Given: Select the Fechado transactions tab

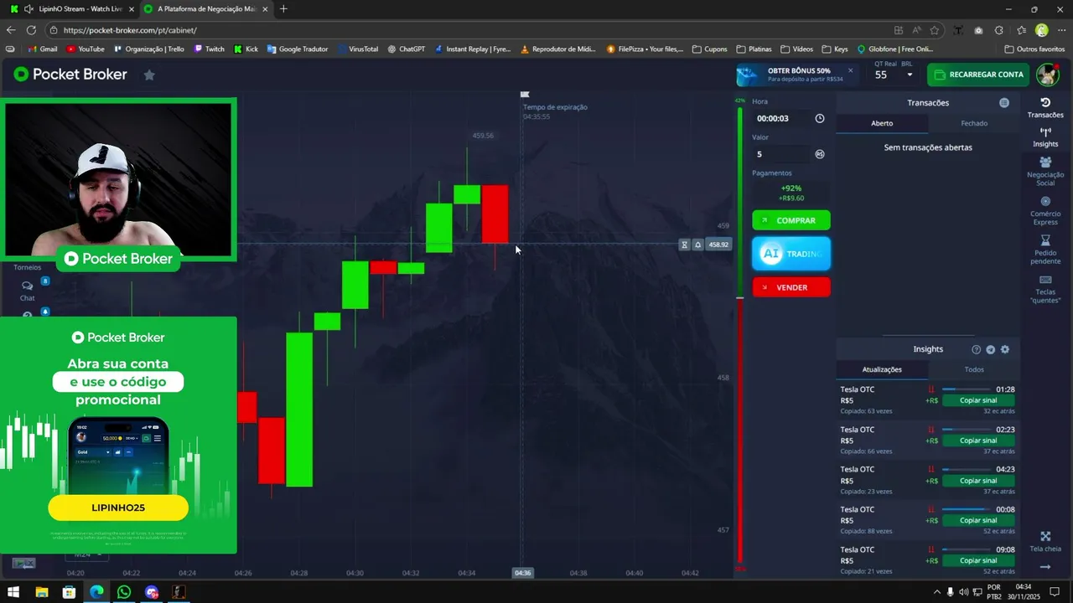Looking at the screenshot, I should coord(974,123).
